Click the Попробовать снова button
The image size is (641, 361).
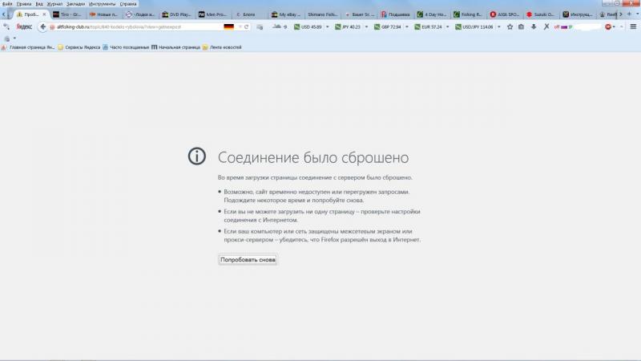248,259
